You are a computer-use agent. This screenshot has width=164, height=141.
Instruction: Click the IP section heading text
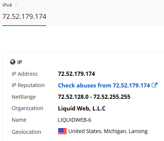tap(20, 62)
